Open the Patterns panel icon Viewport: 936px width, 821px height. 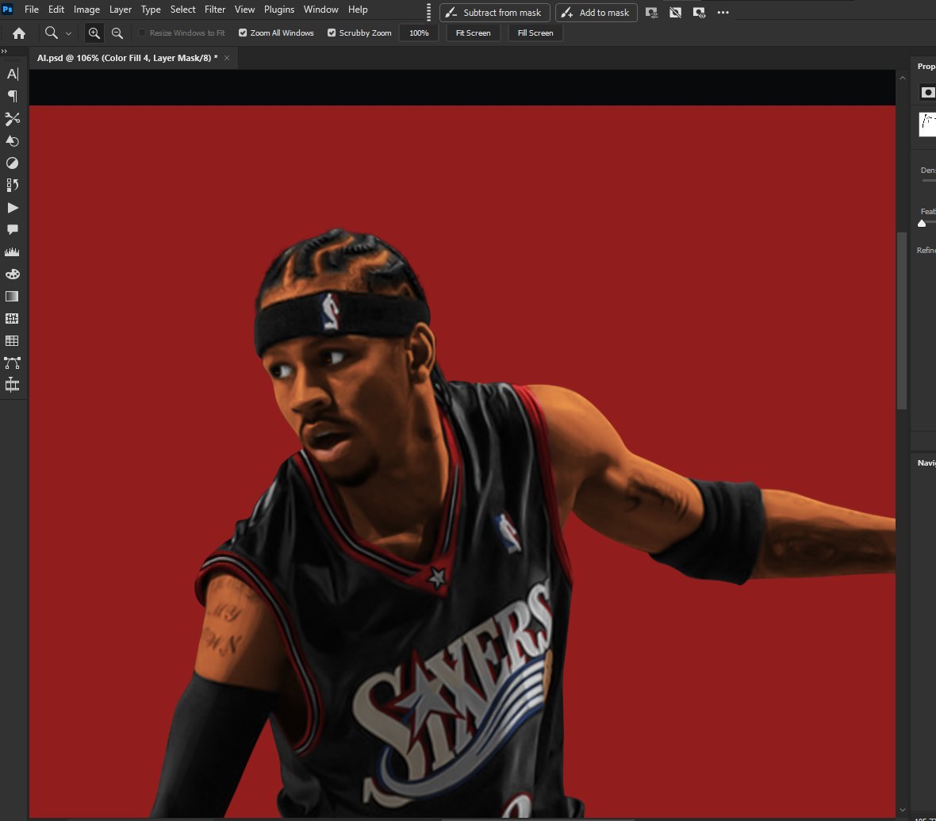tap(12, 318)
